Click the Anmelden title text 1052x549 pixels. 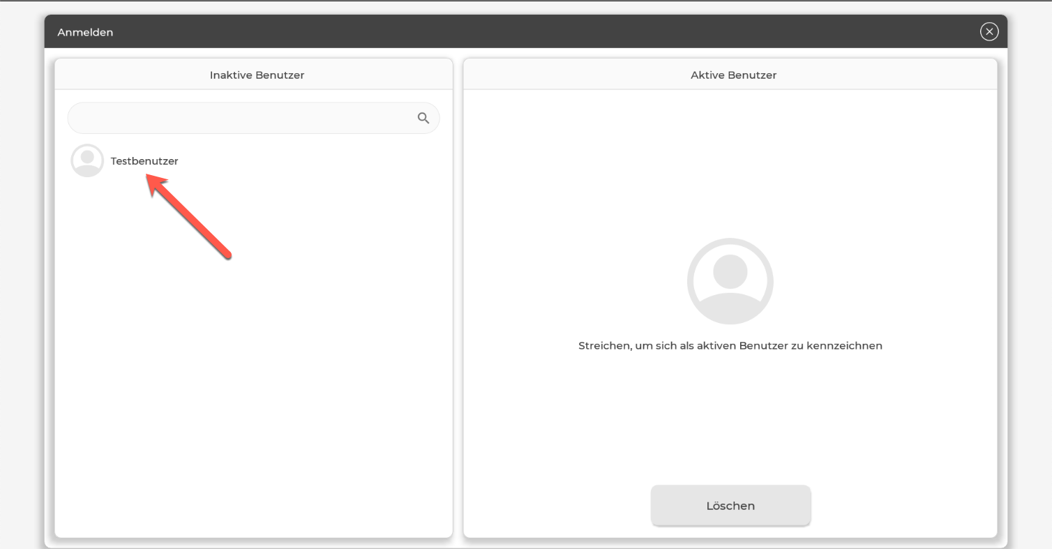pyautogui.click(x=85, y=32)
